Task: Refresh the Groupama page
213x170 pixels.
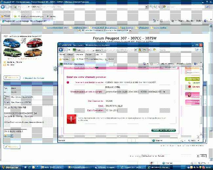Action: [145, 50]
